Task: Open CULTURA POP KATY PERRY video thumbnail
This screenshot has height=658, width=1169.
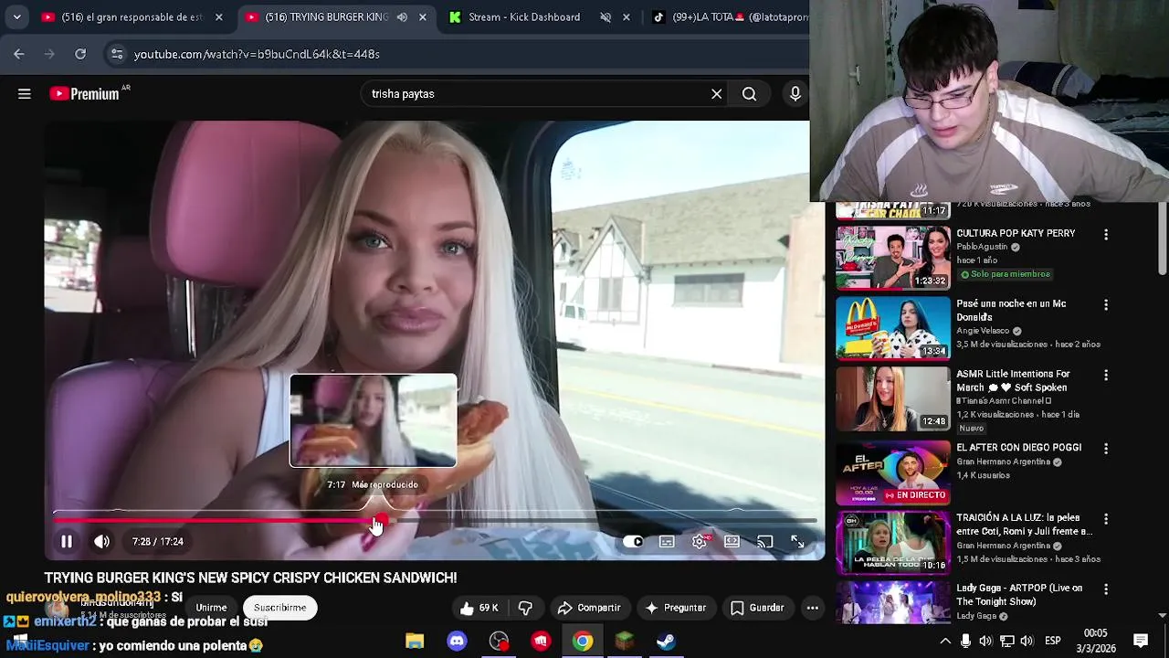Action: pyautogui.click(x=893, y=258)
